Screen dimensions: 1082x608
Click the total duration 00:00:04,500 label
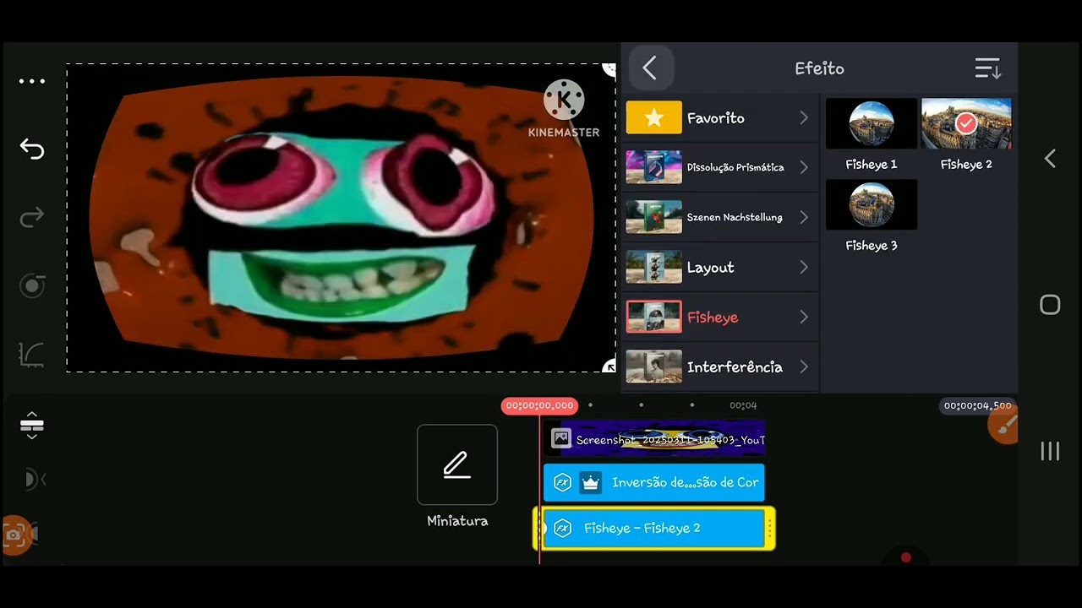pos(977,406)
